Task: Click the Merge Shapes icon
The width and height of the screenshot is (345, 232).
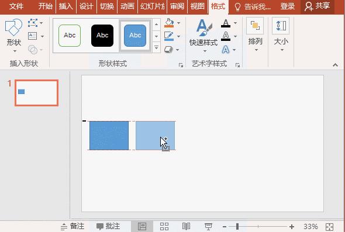Action: (33, 50)
